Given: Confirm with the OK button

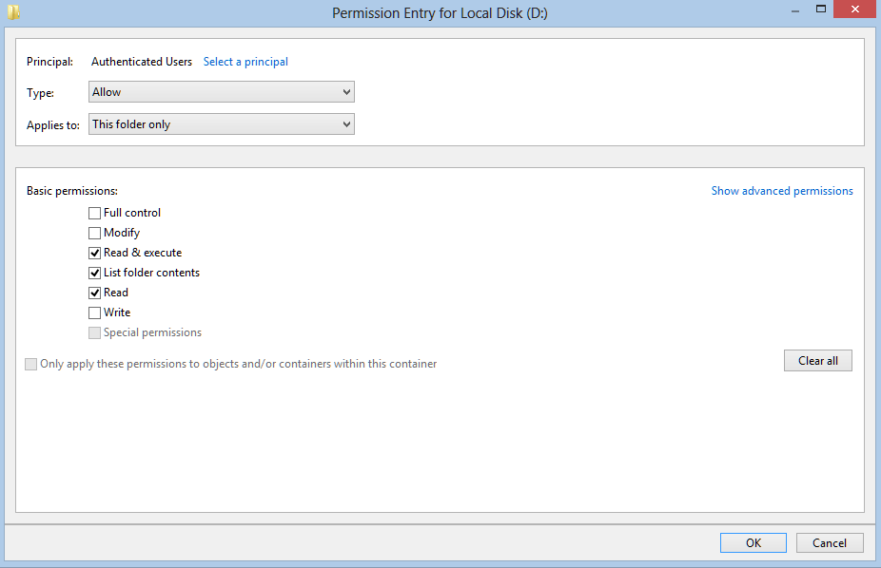Looking at the screenshot, I should (754, 542).
